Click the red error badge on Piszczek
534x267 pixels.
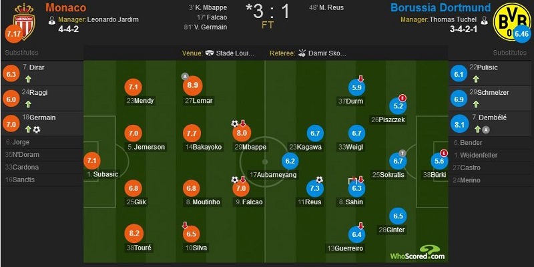click(x=403, y=98)
